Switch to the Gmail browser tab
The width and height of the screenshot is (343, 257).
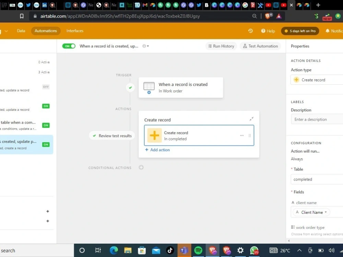click(145, 5)
